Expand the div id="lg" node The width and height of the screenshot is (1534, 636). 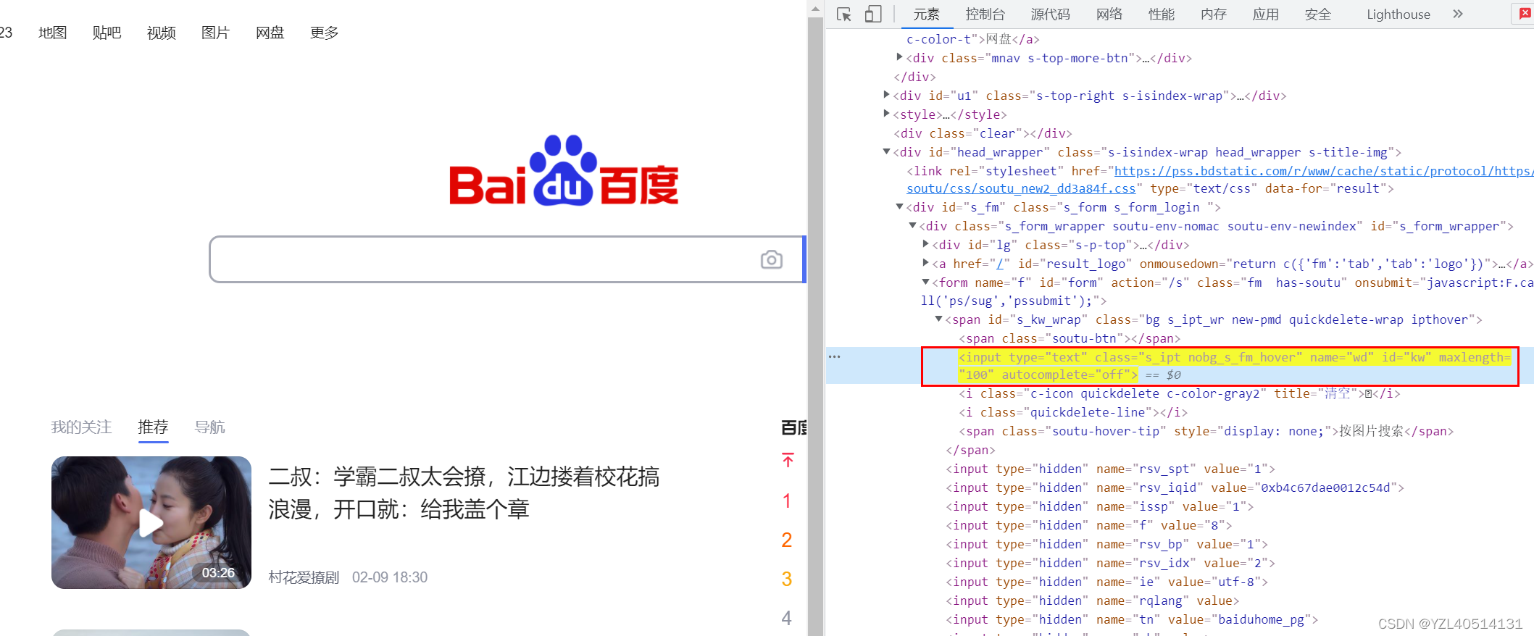925,244
